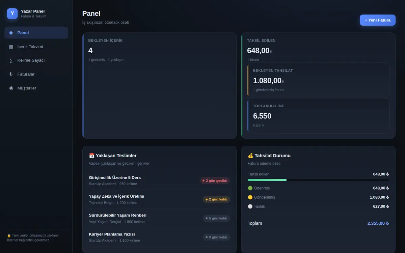Click the calendar icon beside Yaklaşan Teslimler

[91, 156]
